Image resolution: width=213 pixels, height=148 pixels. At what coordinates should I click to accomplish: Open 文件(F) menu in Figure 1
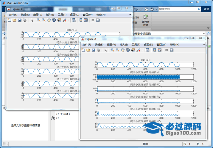click(x=13, y=15)
